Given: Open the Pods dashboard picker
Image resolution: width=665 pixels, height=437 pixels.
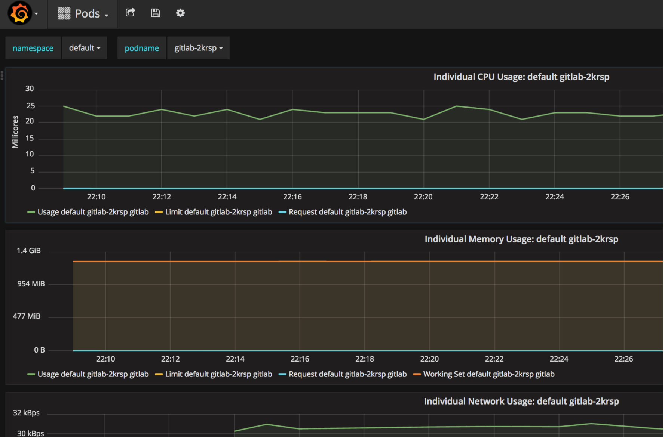Looking at the screenshot, I should 83,14.
